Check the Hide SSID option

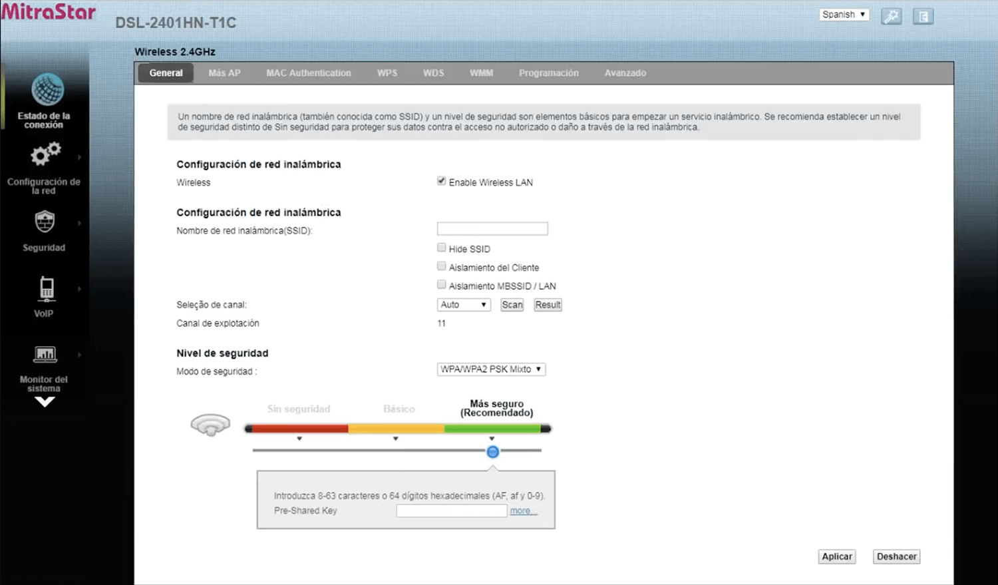(441, 248)
